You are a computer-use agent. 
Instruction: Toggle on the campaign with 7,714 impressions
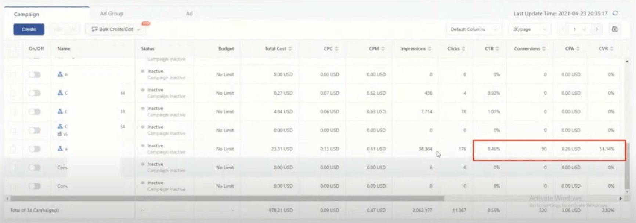[35, 112]
